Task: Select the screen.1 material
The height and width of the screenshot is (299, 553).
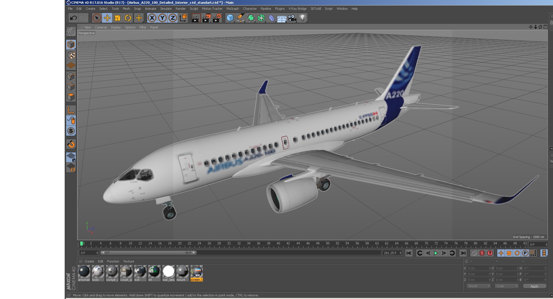Action: click(197, 273)
